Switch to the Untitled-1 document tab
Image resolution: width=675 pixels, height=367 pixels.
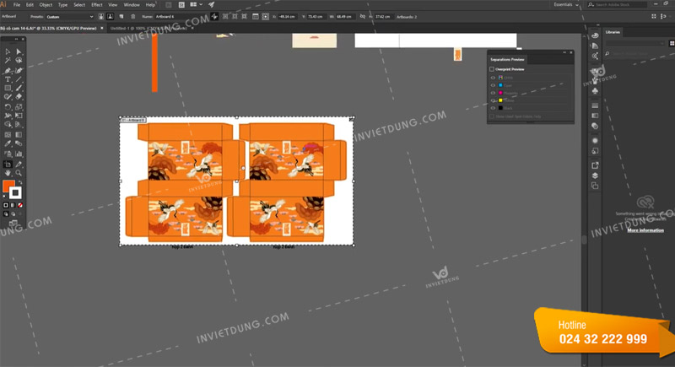(148, 29)
